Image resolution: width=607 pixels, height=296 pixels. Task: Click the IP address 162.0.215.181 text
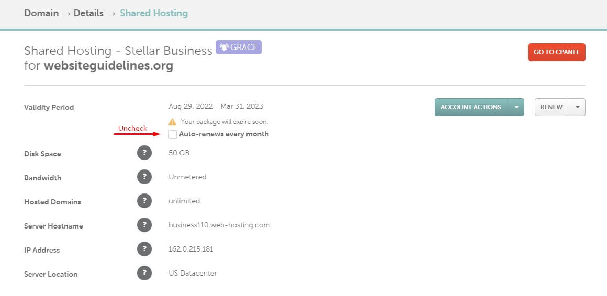point(191,249)
